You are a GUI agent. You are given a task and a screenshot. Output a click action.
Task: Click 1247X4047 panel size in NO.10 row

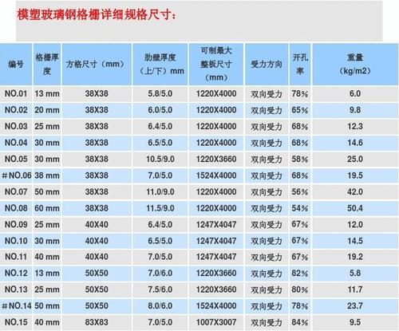[x=216, y=241]
